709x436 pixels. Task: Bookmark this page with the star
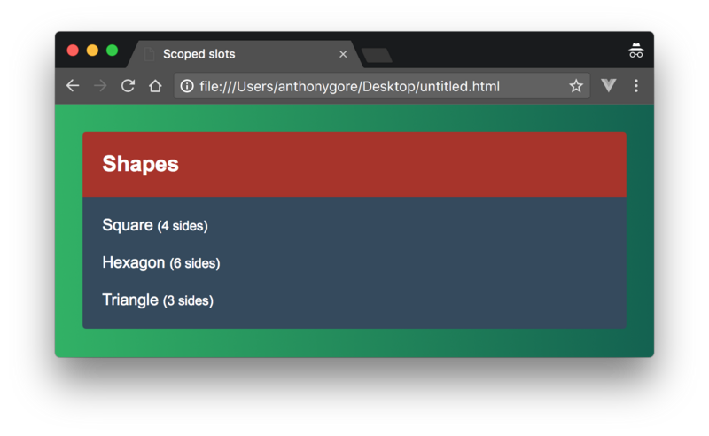click(576, 86)
